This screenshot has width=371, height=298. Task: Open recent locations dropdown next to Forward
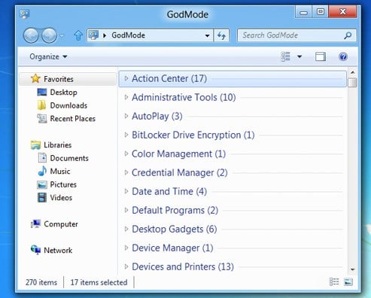pyautogui.click(x=62, y=35)
